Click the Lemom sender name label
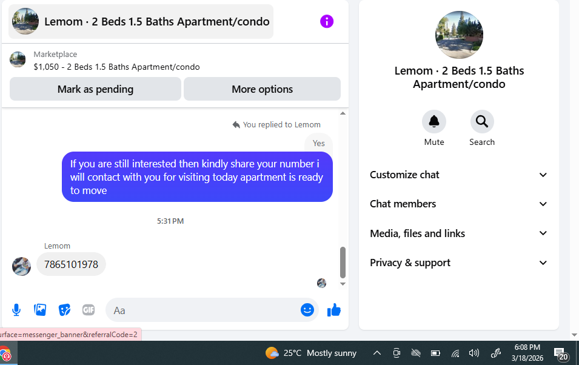The height and width of the screenshot is (365, 579). (x=57, y=246)
